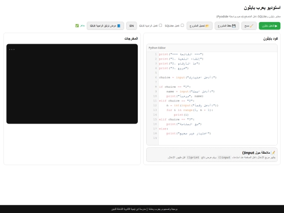Click the input() note heading
Image resolution: width=284 pixels, height=213 pixels.
coord(258,153)
